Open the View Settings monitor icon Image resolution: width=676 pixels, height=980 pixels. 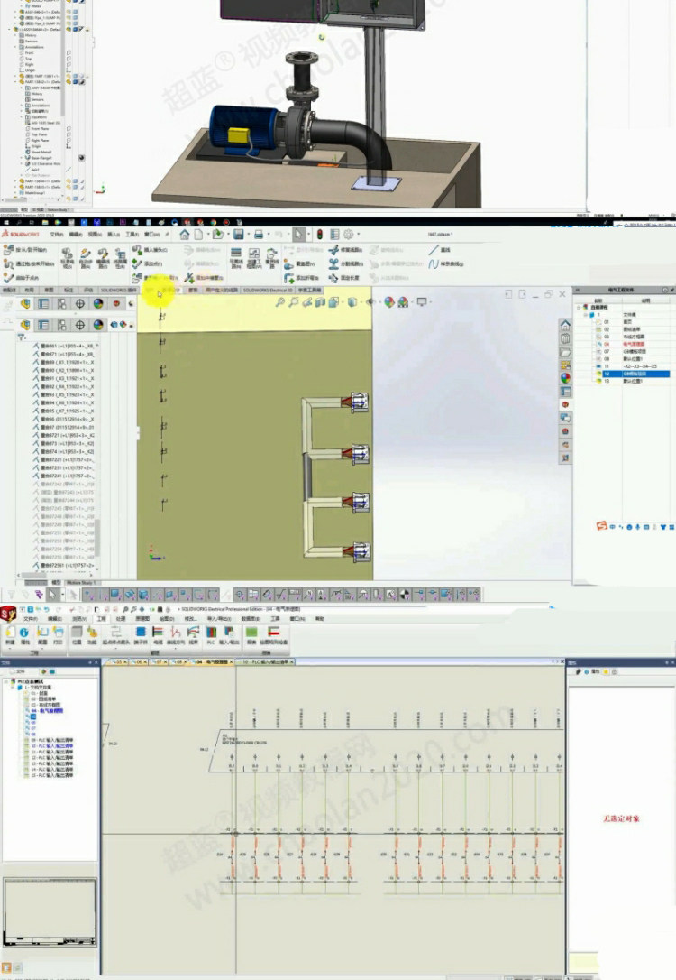(x=422, y=302)
